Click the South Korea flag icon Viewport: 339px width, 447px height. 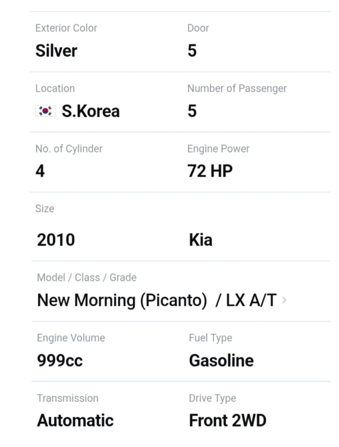pyautogui.click(x=45, y=111)
